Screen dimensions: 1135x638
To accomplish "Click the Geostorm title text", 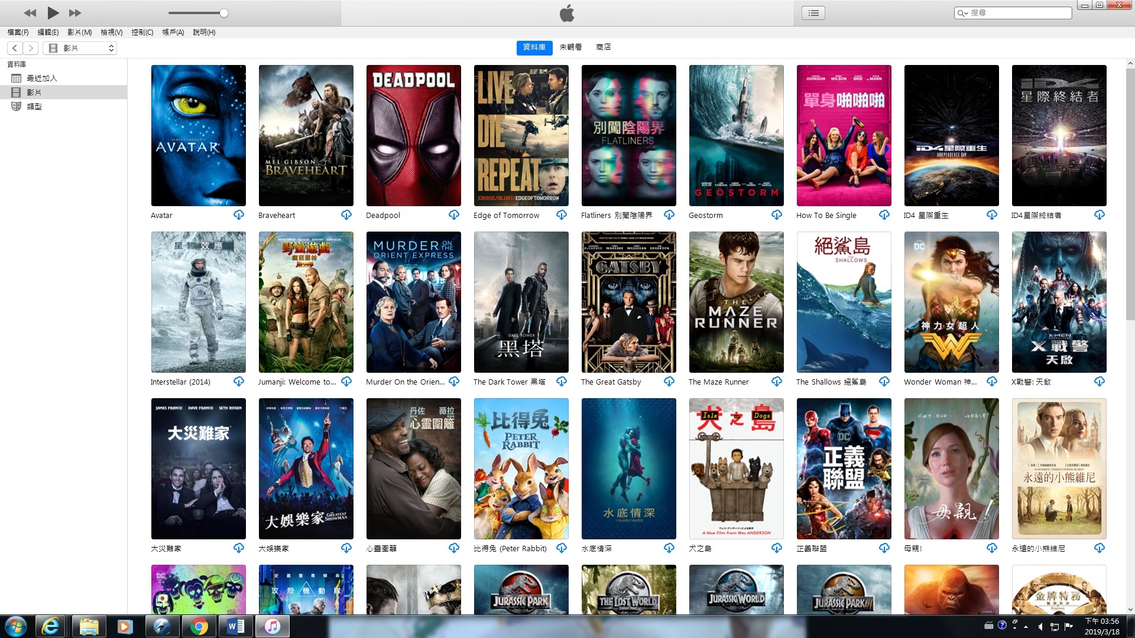I will (706, 216).
